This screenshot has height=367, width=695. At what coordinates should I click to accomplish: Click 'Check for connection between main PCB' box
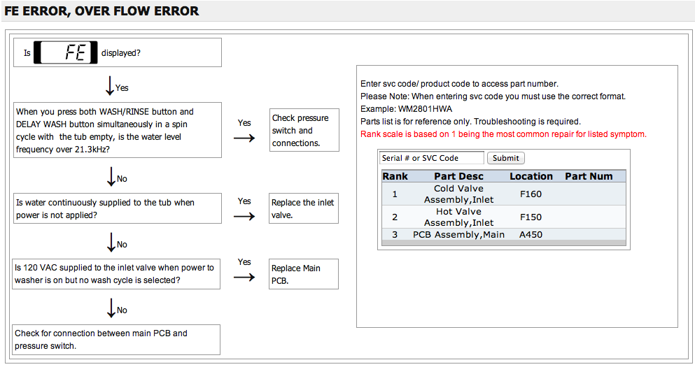(116, 340)
